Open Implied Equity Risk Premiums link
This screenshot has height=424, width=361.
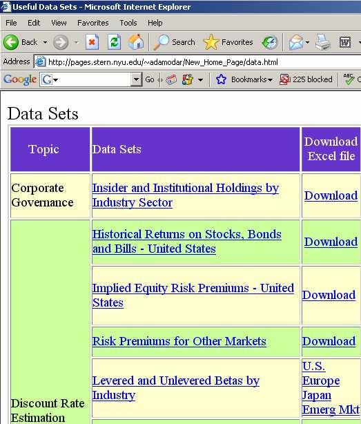193,296
